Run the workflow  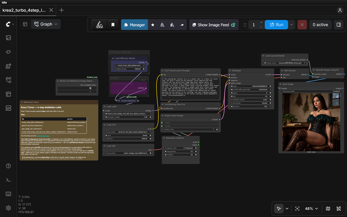click(x=276, y=25)
